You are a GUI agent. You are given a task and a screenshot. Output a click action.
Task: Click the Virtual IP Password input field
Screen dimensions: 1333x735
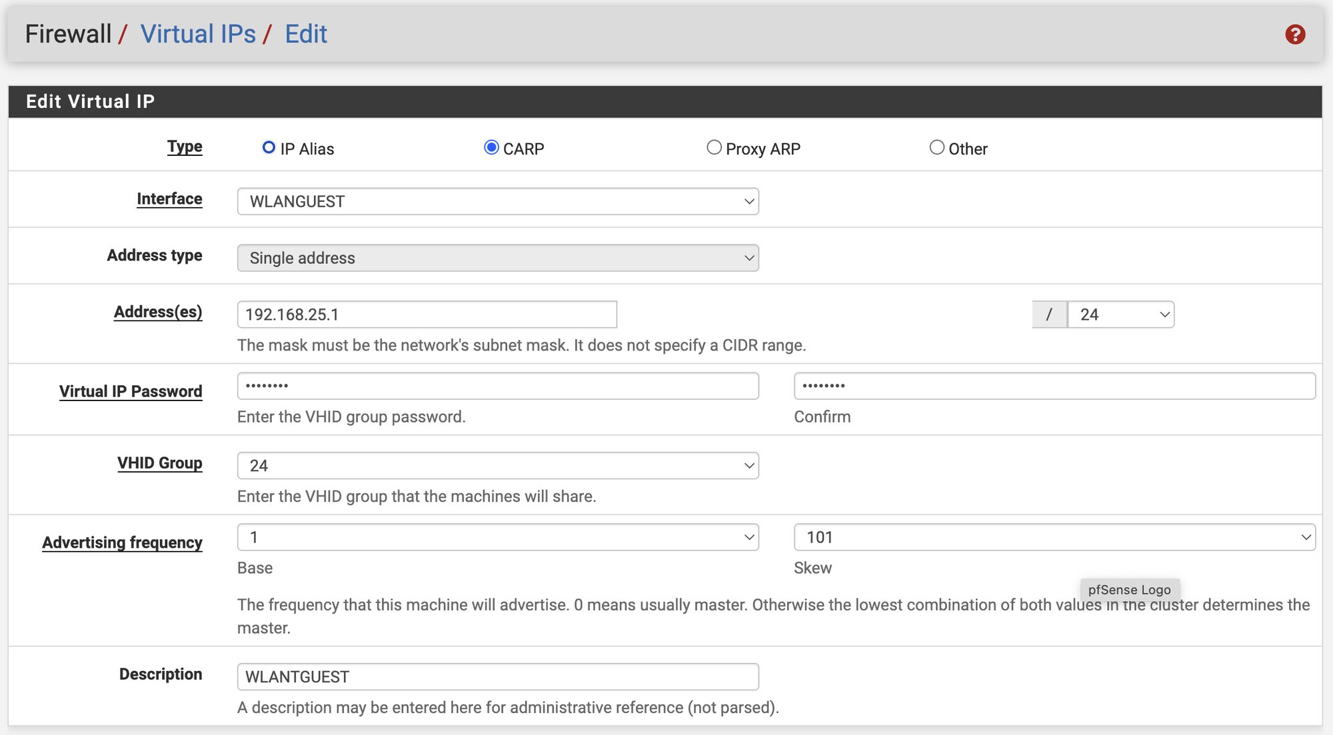498,386
